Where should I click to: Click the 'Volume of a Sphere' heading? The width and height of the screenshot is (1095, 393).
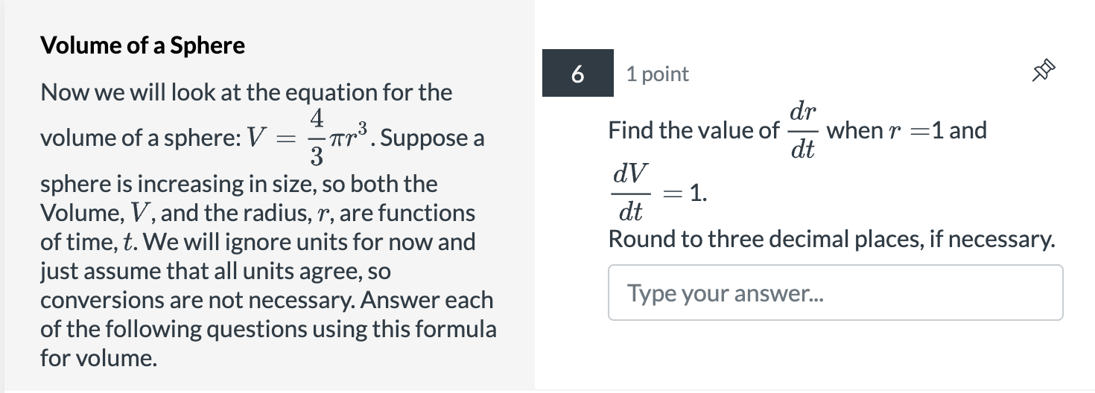(142, 45)
